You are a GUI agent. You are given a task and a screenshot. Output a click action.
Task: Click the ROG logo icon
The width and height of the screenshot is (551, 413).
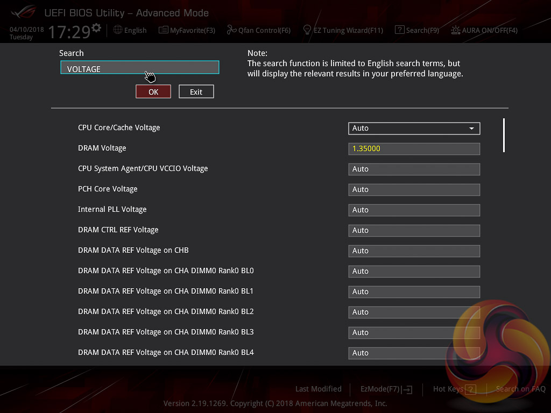pyautogui.click(x=23, y=12)
